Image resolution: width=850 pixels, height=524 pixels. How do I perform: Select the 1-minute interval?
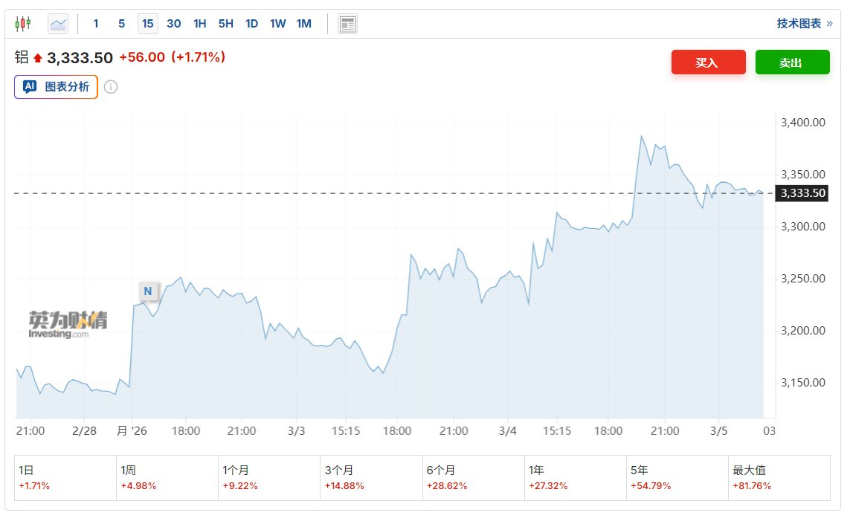click(x=96, y=24)
